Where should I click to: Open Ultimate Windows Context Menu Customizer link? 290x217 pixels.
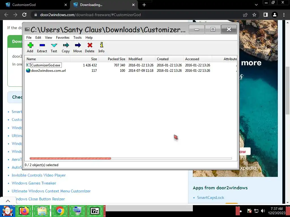tap(51, 191)
